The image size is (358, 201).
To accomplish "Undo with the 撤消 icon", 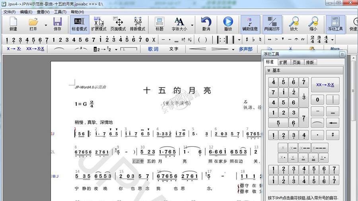I will pos(206,24).
